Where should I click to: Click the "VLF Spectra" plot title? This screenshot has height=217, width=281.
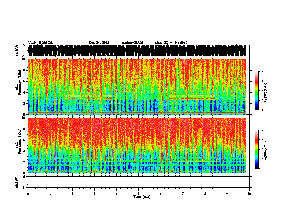[40, 43]
